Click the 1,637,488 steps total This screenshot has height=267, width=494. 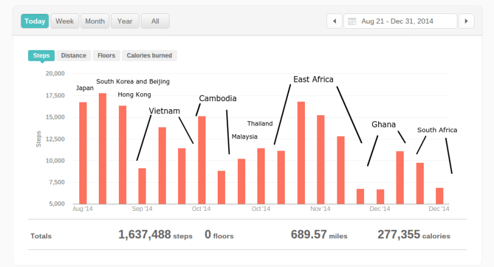tap(155, 235)
